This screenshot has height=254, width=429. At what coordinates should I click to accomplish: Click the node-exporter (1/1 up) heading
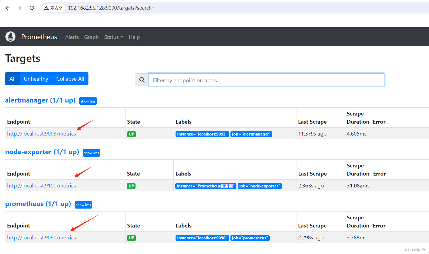pyautogui.click(x=42, y=152)
